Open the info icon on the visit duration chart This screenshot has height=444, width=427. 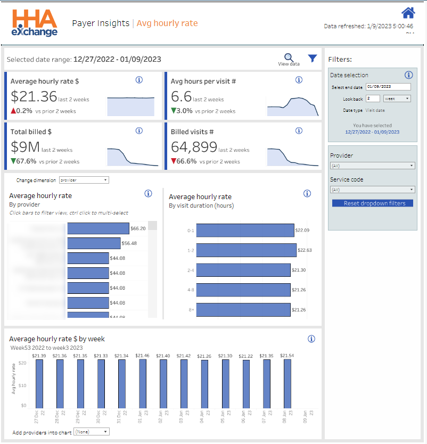[307, 194]
